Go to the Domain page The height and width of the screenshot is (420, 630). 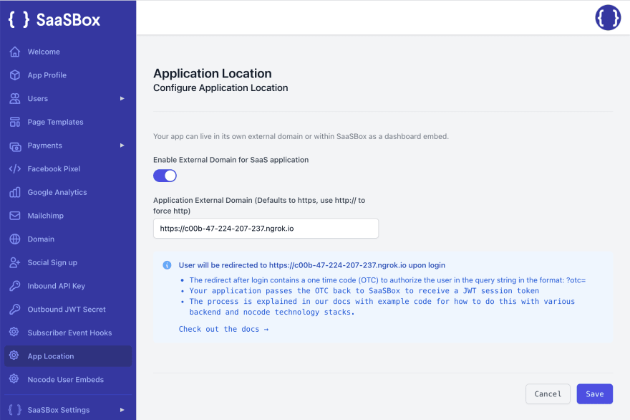tap(68, 239)
